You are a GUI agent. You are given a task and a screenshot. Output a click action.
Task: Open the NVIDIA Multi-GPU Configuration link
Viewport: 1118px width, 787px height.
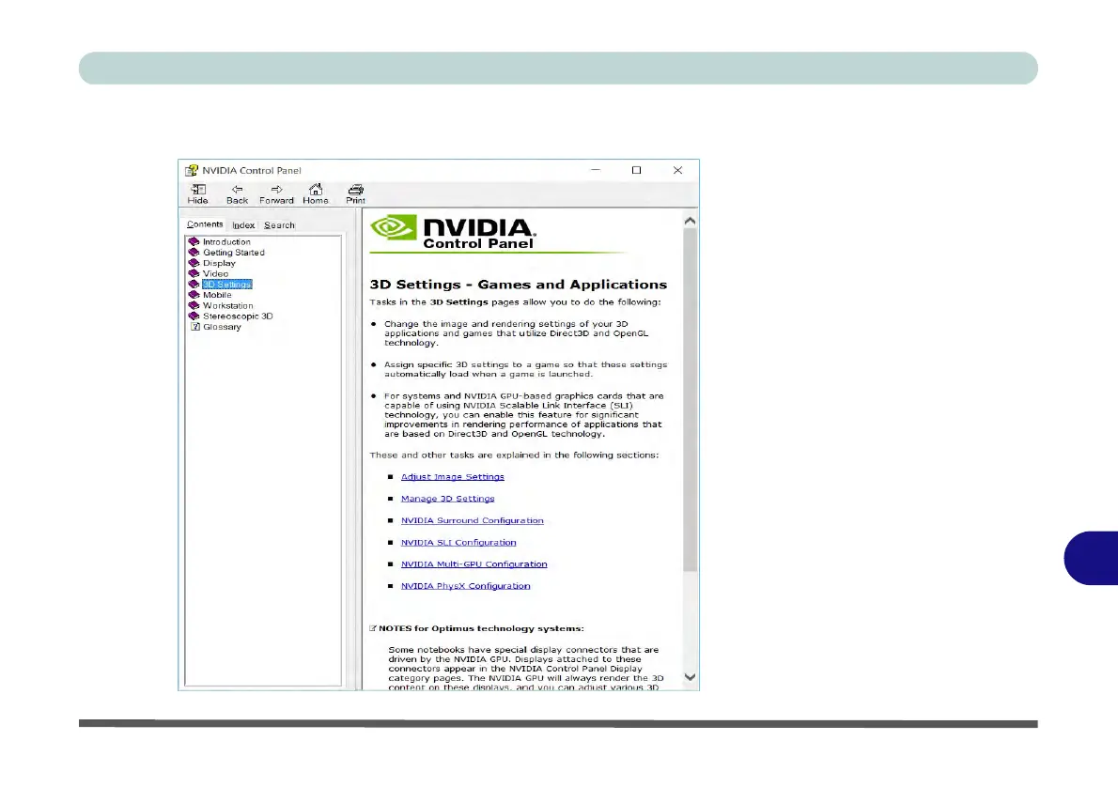pyautogui.click(x=474, y=563)
